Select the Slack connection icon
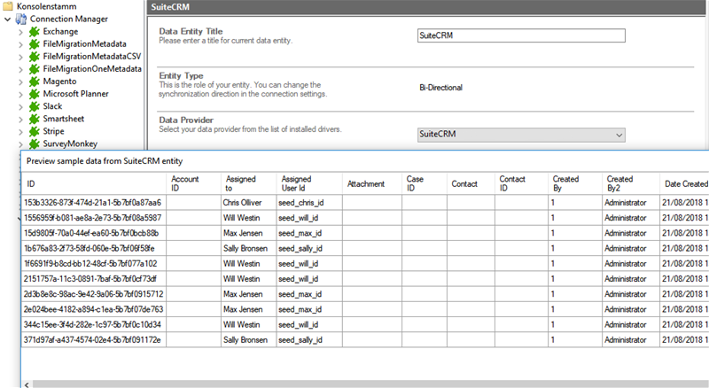The image size is (709, 388). pyautogui.click(x=34, y=105)
